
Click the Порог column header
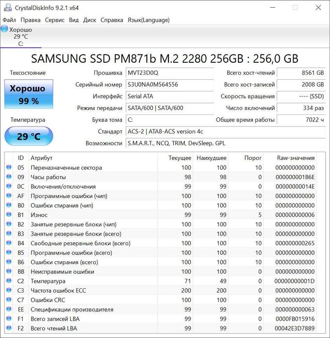[246, 158]
